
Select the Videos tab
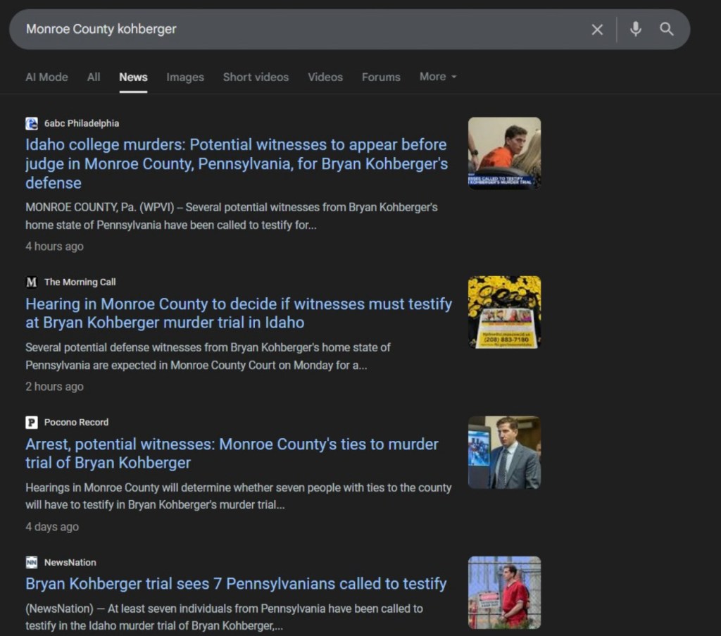(x=325, y=77)
